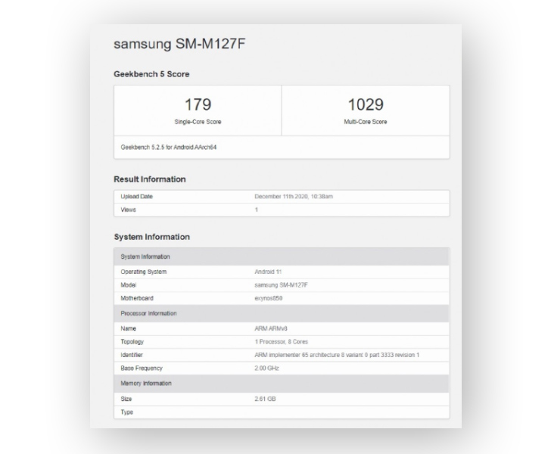Click the Geekbench 5 Score heading
The image size is (551, 454).
pyautogui.click(x=151, y=74)
